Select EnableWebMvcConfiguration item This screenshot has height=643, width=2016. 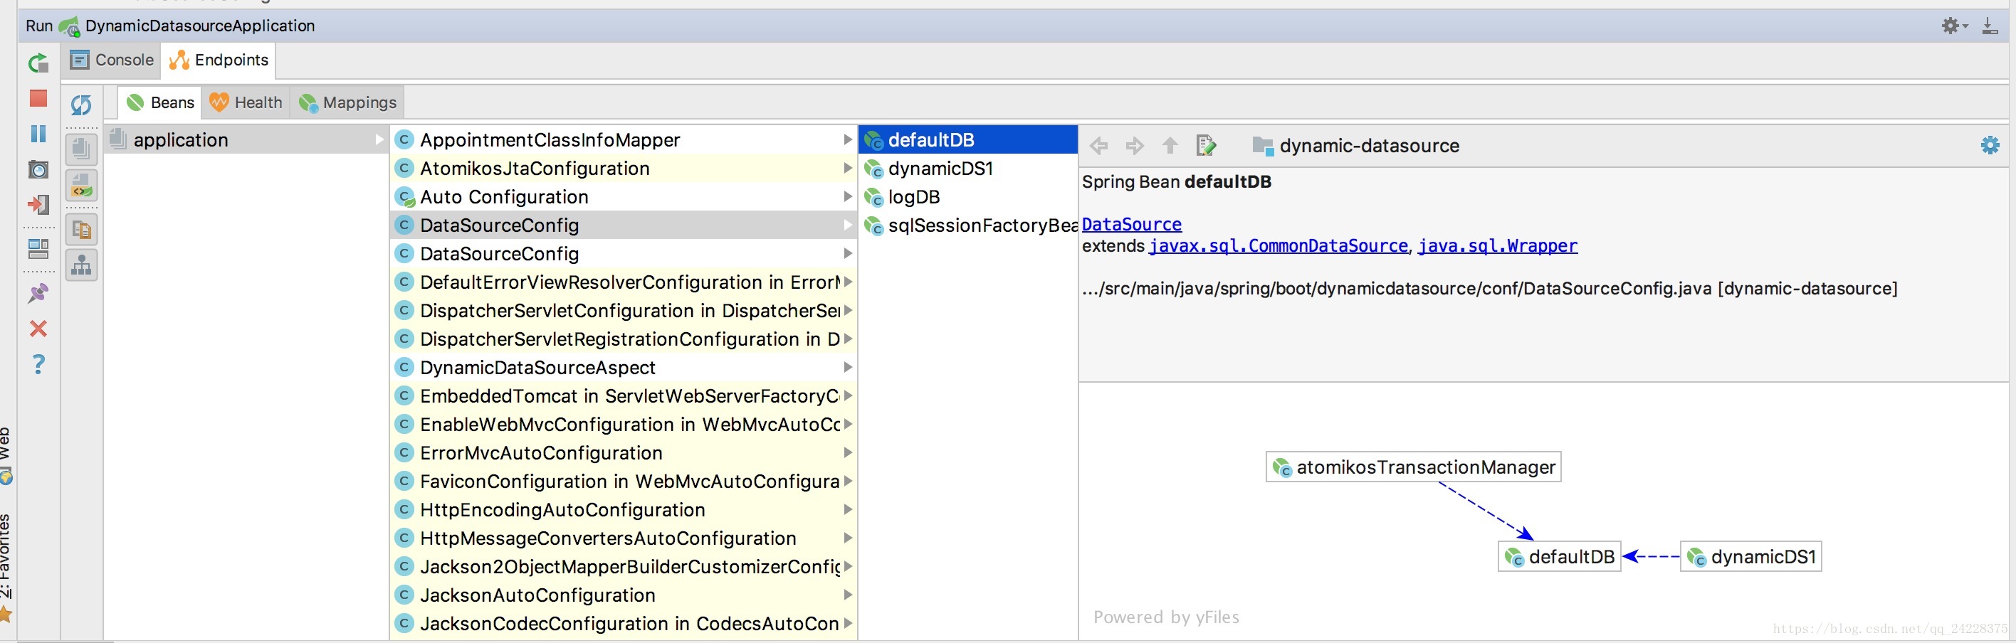click(624, 424)
